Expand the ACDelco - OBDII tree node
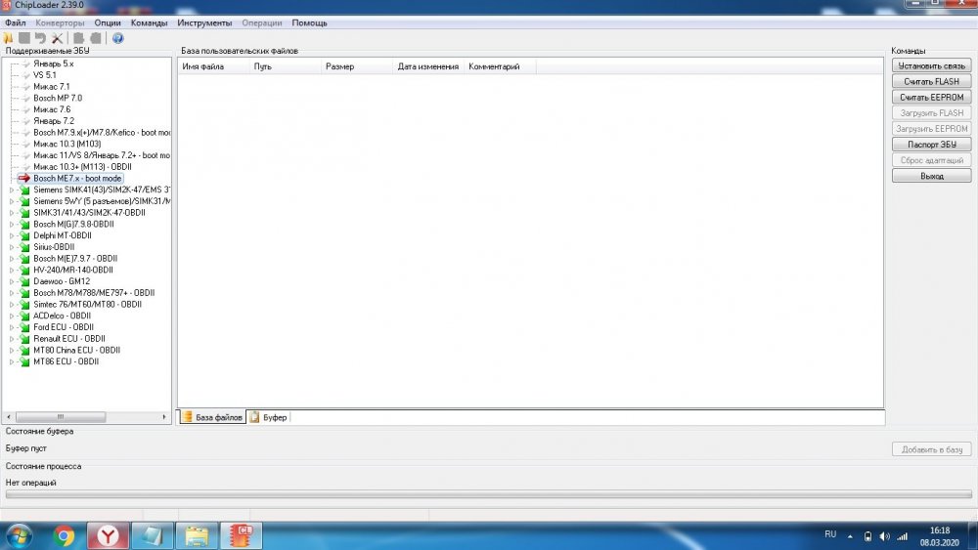This screenshot has width=978, height=550. pyautogui.click(x=12, y=316)
